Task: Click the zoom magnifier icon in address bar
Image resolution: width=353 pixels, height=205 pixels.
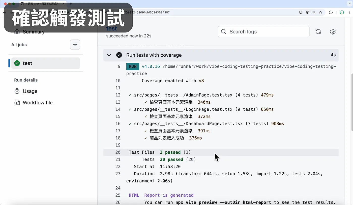Action: pyautogui.click(x=314, y=12)
